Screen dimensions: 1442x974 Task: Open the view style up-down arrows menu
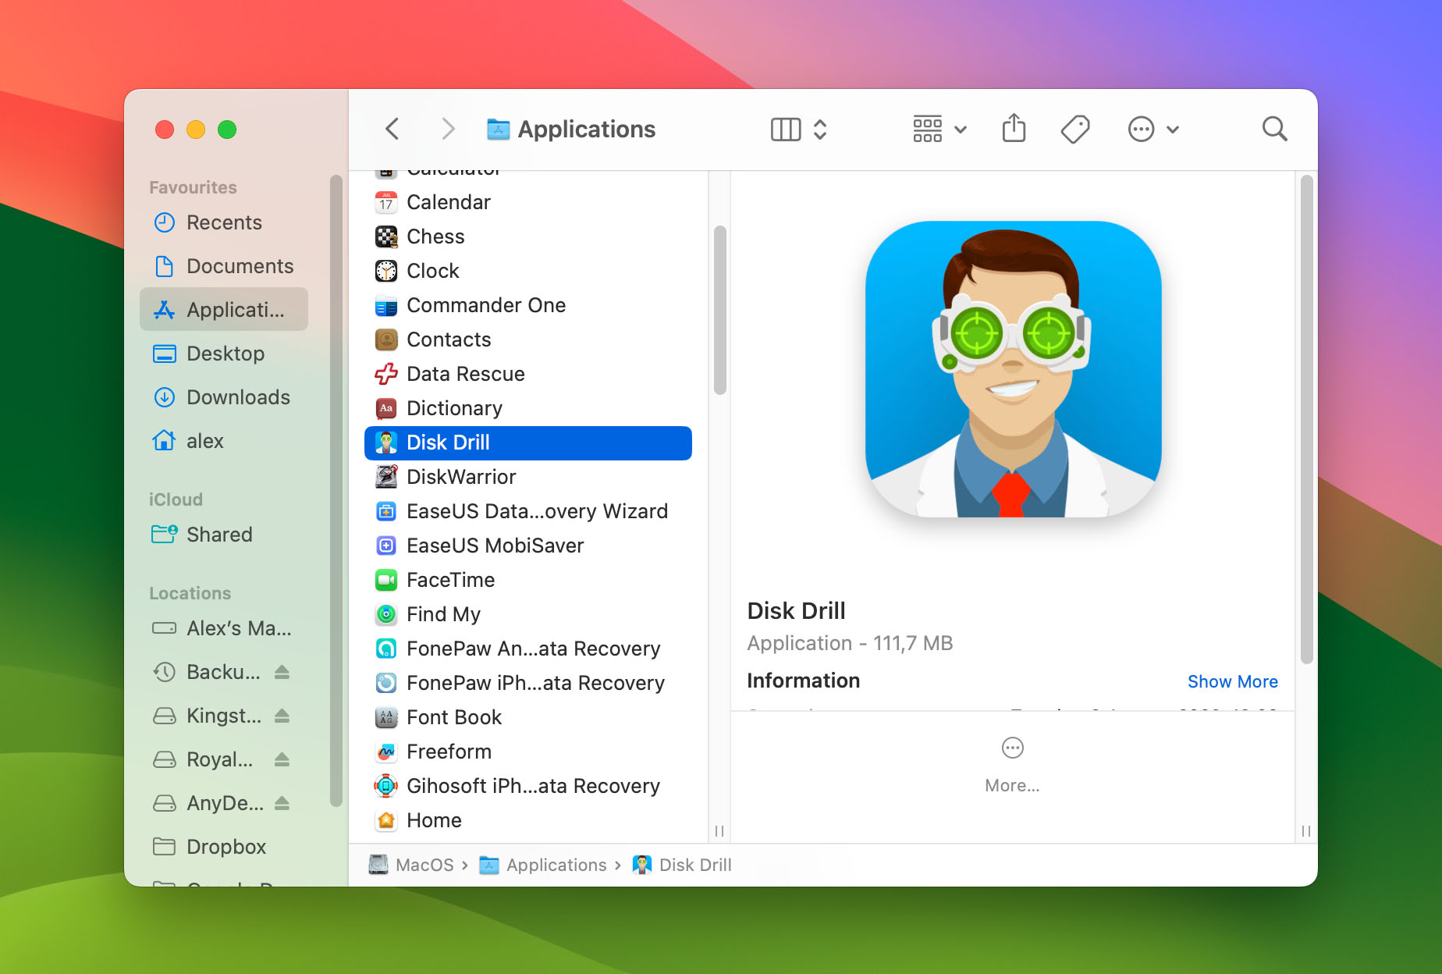[820, 129]
